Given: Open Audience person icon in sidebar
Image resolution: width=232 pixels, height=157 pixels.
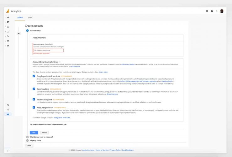Looking at the screenshot, I should pos(8,32).
